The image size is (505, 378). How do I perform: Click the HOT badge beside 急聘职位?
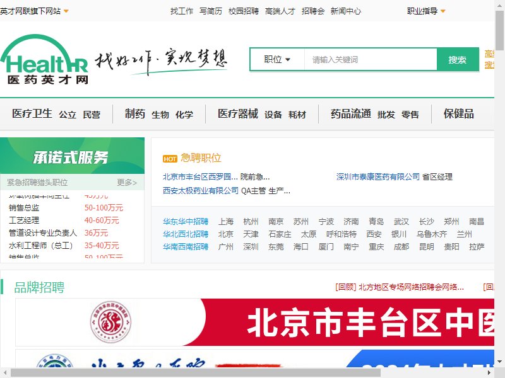click(170, 159)
